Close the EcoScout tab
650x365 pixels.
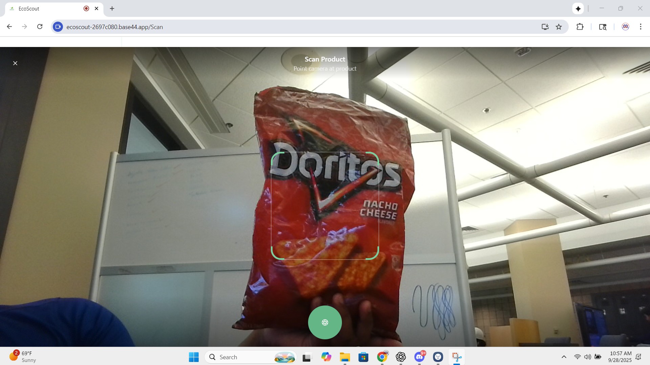coord(96,9)
